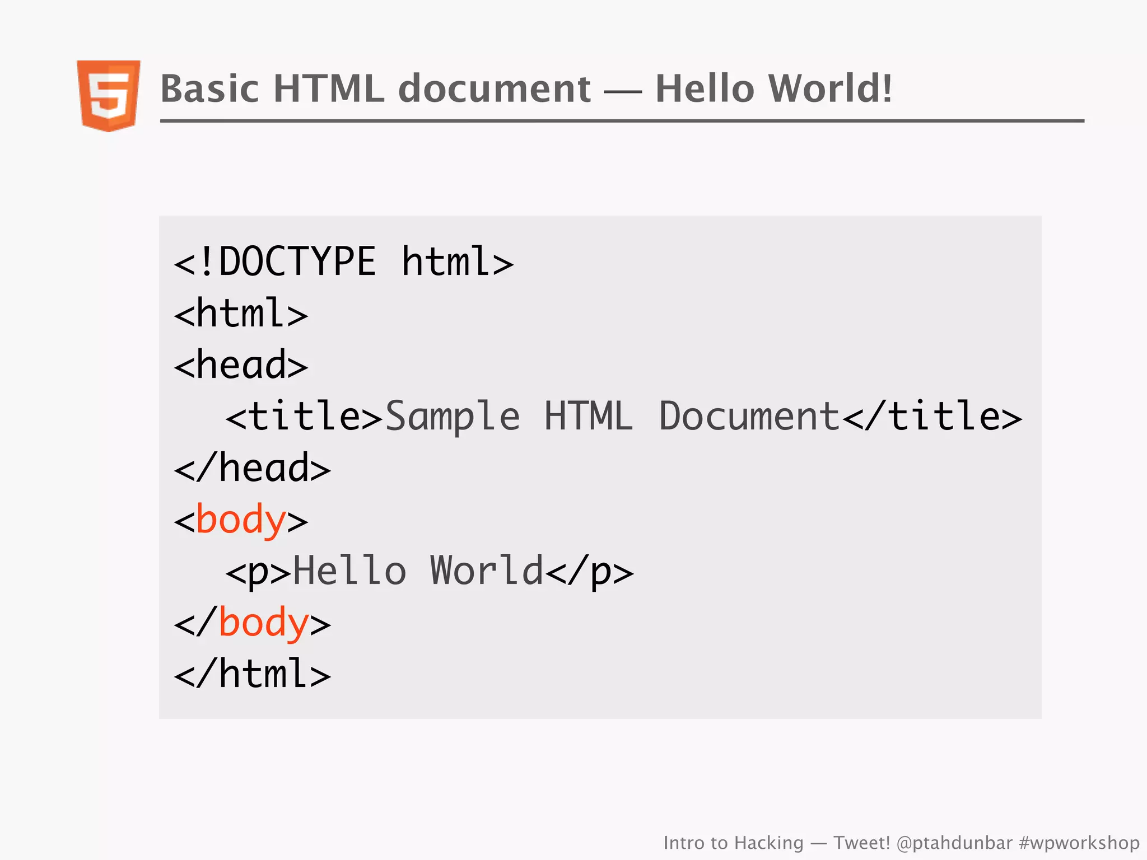Click the opening '<html>' tag line
The image size is (1147, 860).
click(x=241, y=313)
